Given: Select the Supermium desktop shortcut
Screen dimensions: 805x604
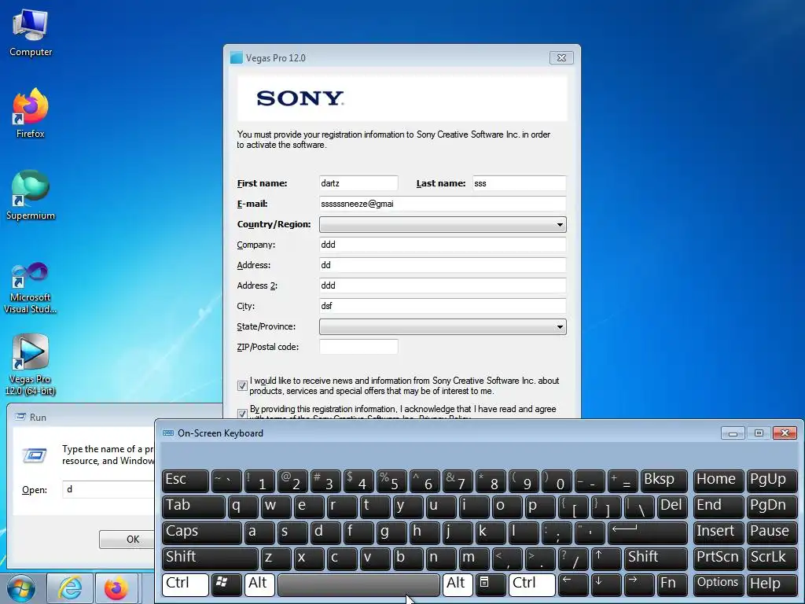Looking at the screenshot, I should click(31, 195).
